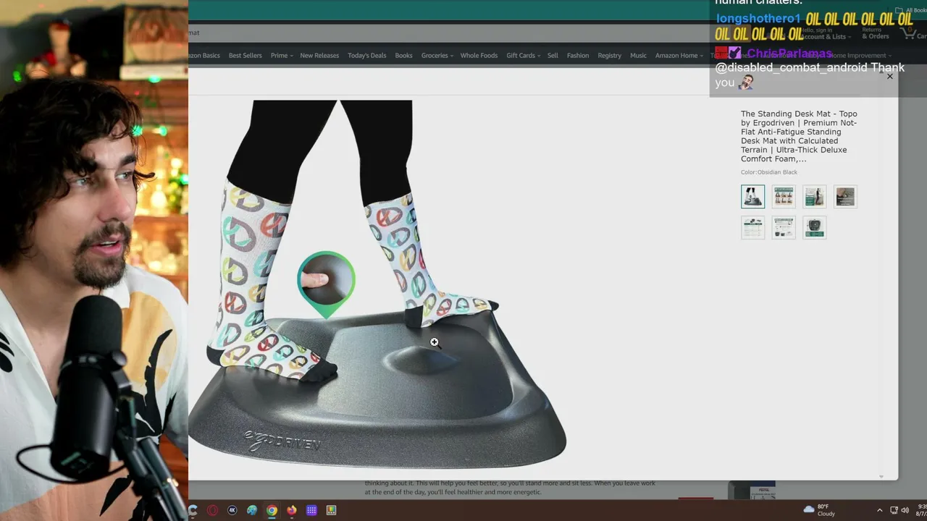Viewport: 927px width, 521px height.
Task: Expand Account & Lists menu
Action: 825,33
